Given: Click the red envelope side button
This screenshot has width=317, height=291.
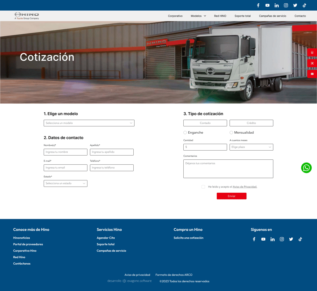Looking at the screenshot, I should 312,74.
